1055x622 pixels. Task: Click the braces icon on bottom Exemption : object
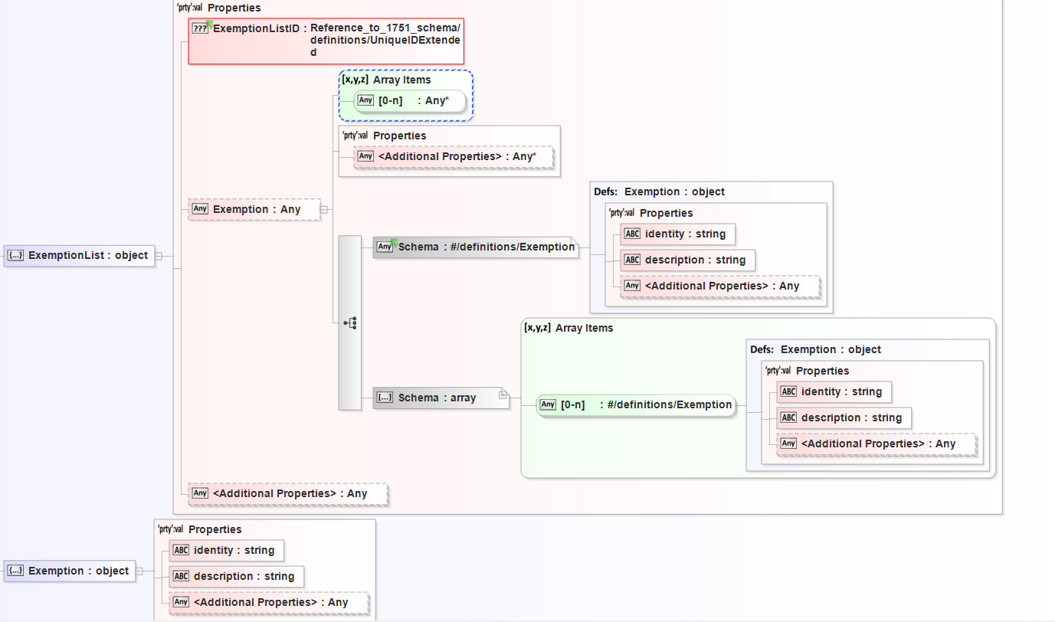click(x=15, y=571)
